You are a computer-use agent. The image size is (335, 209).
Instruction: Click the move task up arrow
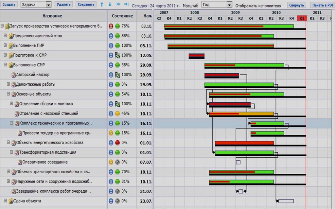[x=102, y=5]
